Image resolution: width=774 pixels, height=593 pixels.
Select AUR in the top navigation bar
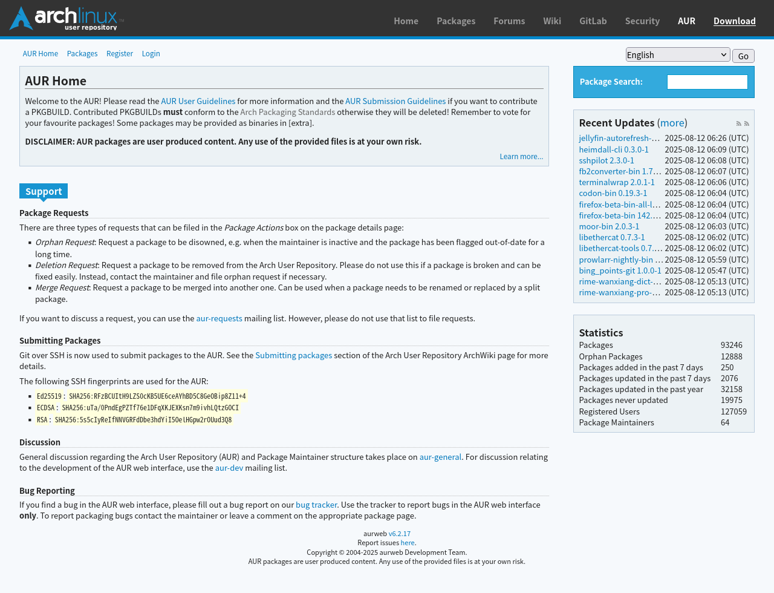pos(686,21)
